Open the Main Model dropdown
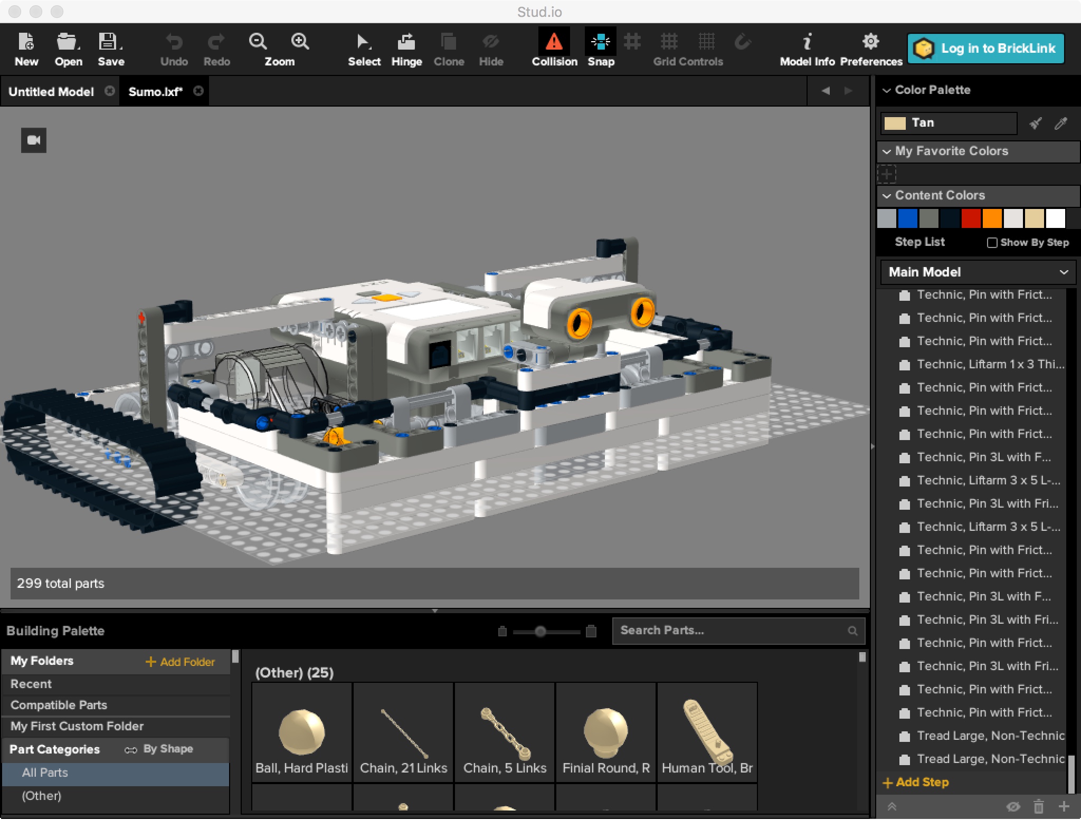 coord(978,272)
